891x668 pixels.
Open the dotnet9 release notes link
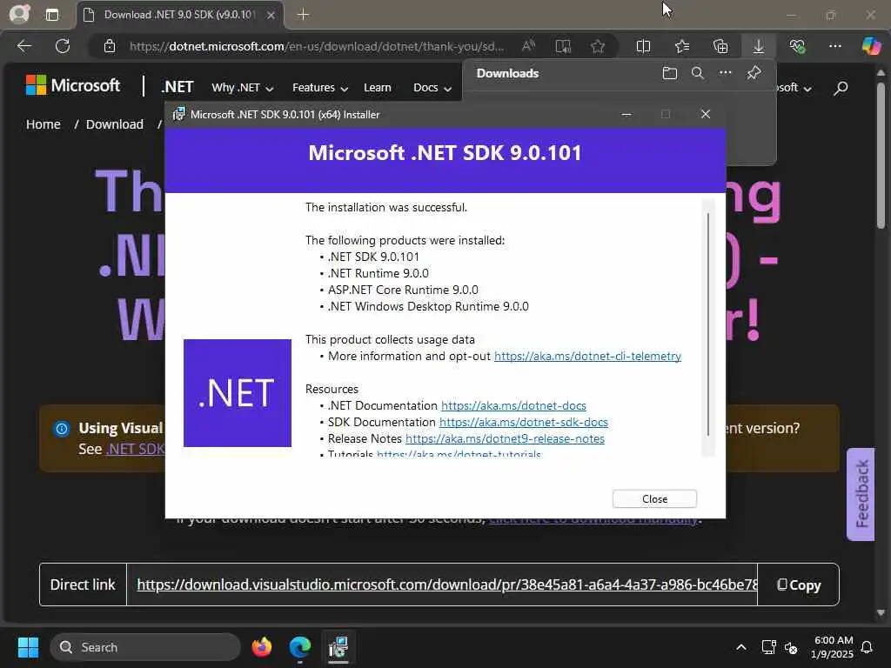(505, 438)
